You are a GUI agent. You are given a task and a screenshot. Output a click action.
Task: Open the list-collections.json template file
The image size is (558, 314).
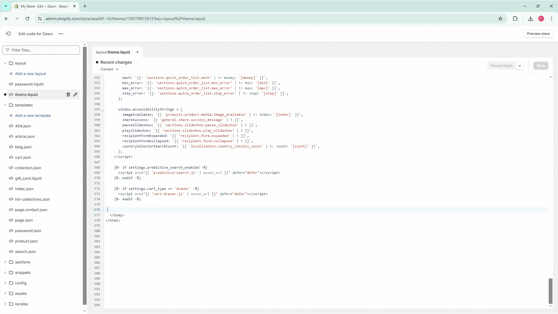(33, 199)
